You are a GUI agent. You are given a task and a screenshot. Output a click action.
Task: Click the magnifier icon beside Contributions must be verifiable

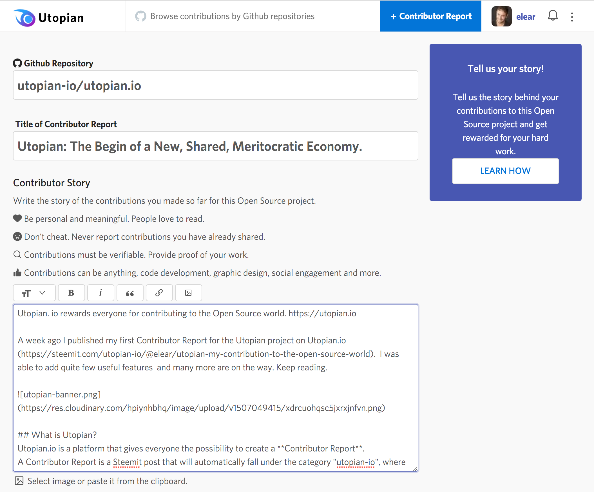pos(17,254)
